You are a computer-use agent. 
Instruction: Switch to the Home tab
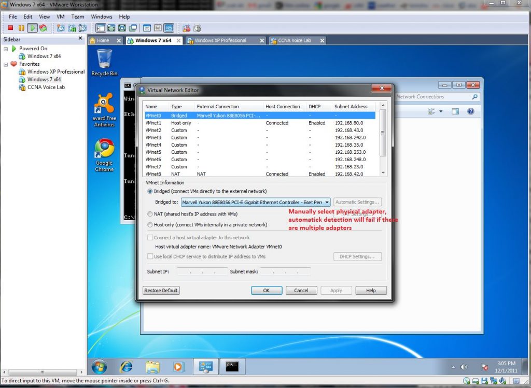click(x=105, y=40)
